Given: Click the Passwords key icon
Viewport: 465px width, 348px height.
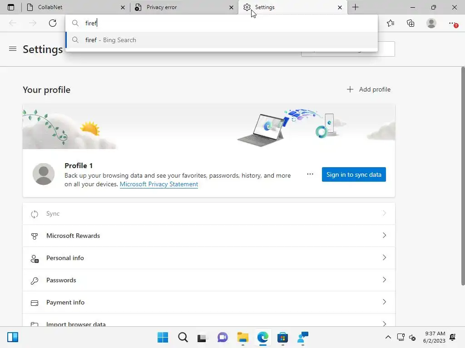Looking at the screenshot, I should [x=35, y=280].
